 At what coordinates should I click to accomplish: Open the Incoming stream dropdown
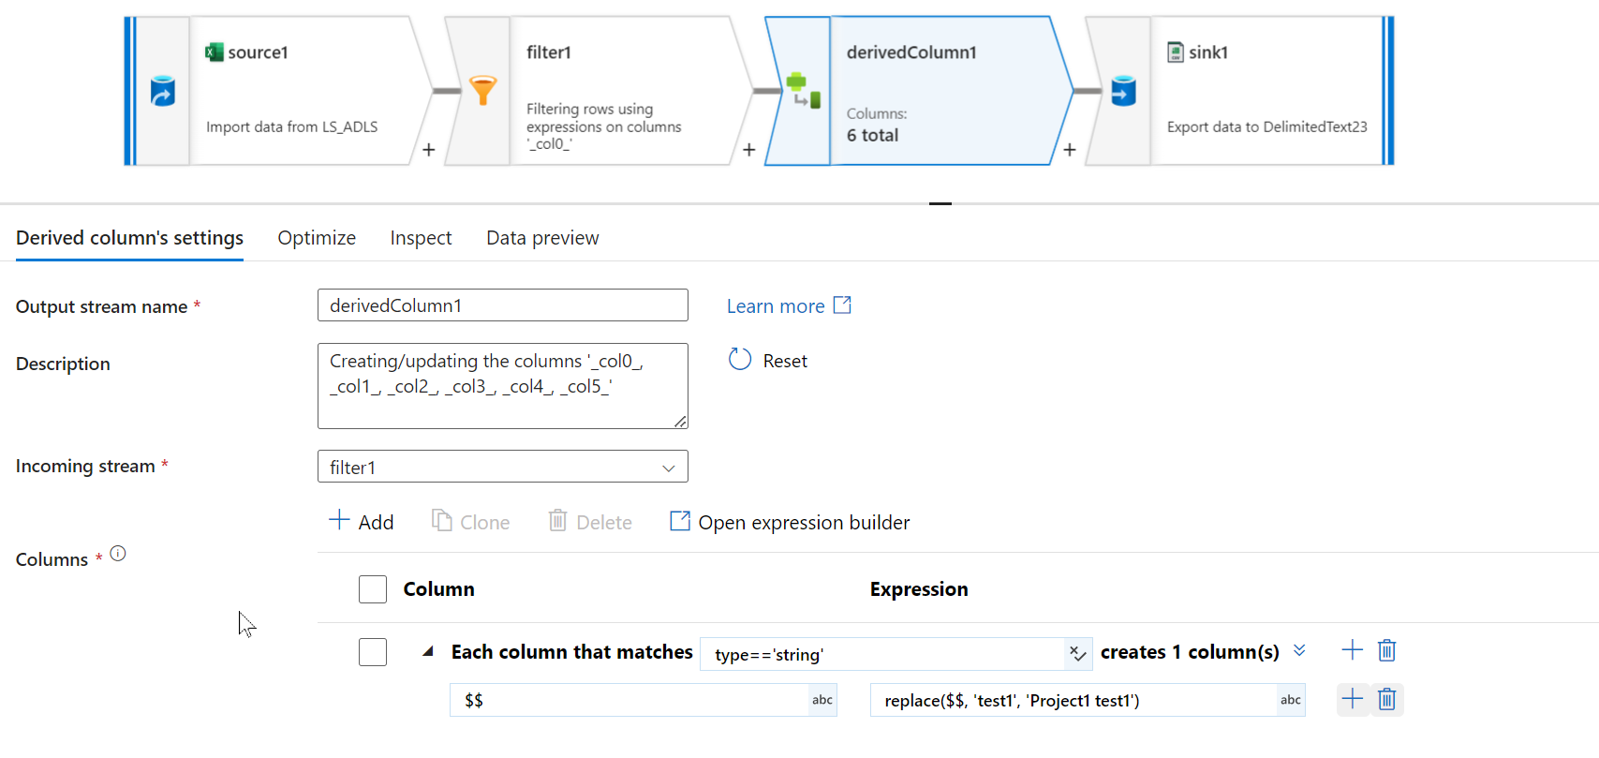(503, 467)
